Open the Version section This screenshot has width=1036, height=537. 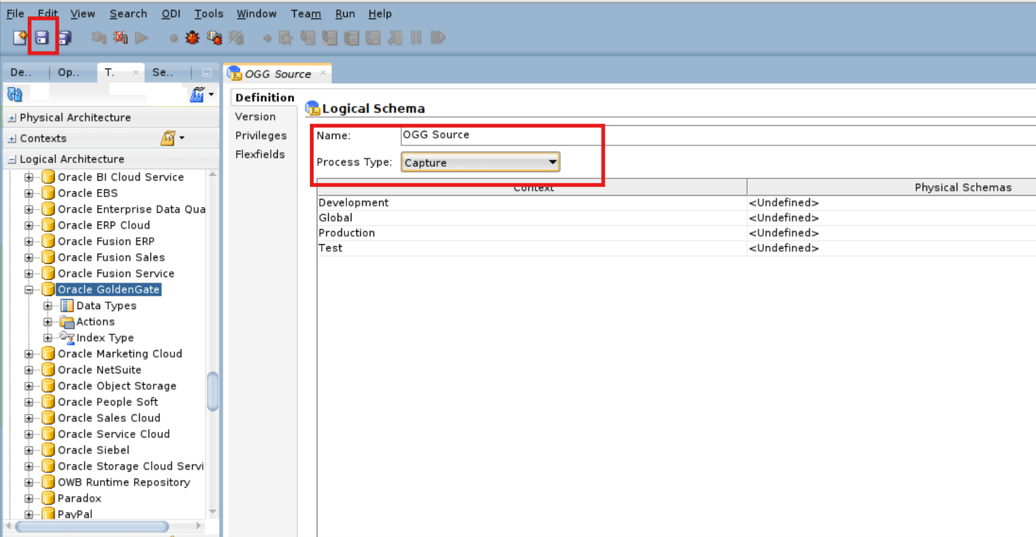(255, 116)
